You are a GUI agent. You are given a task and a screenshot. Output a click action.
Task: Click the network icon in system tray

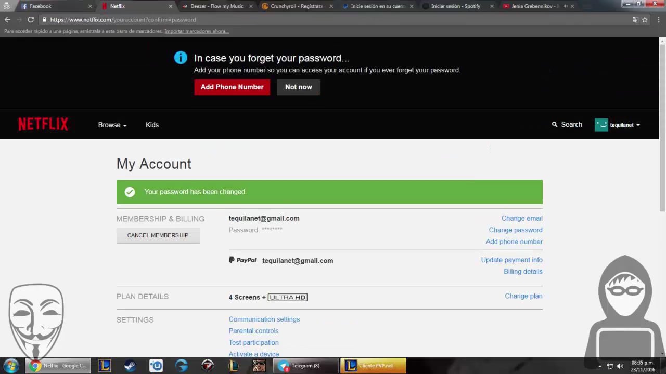coord(610,366)
